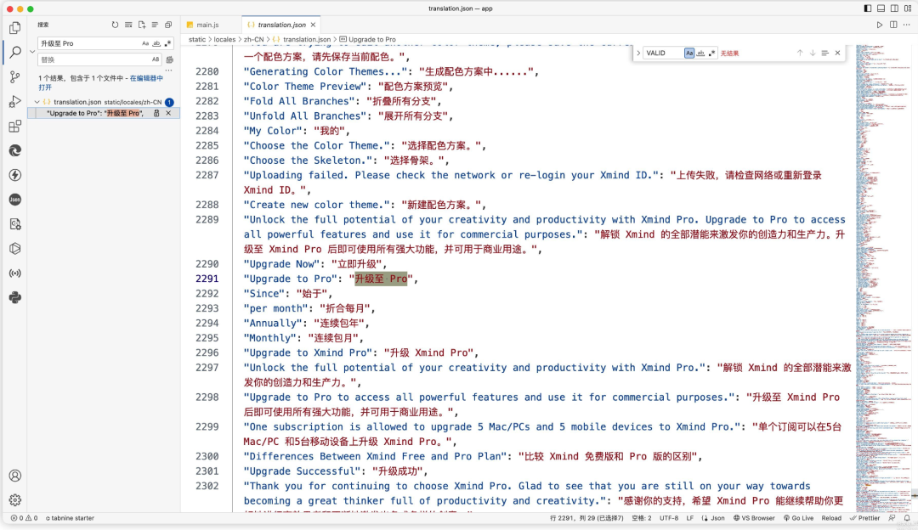Toggle the primary side bar layout

tap(868, 8)
